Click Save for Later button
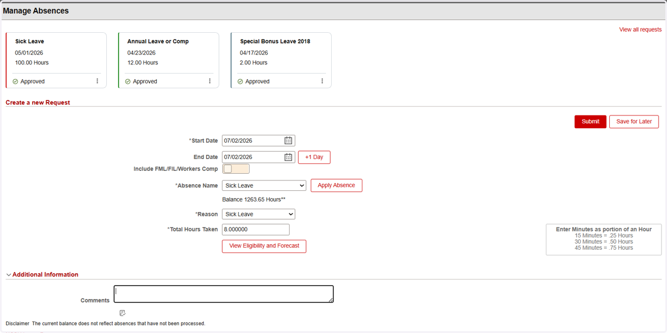 (x=634, y=122)
